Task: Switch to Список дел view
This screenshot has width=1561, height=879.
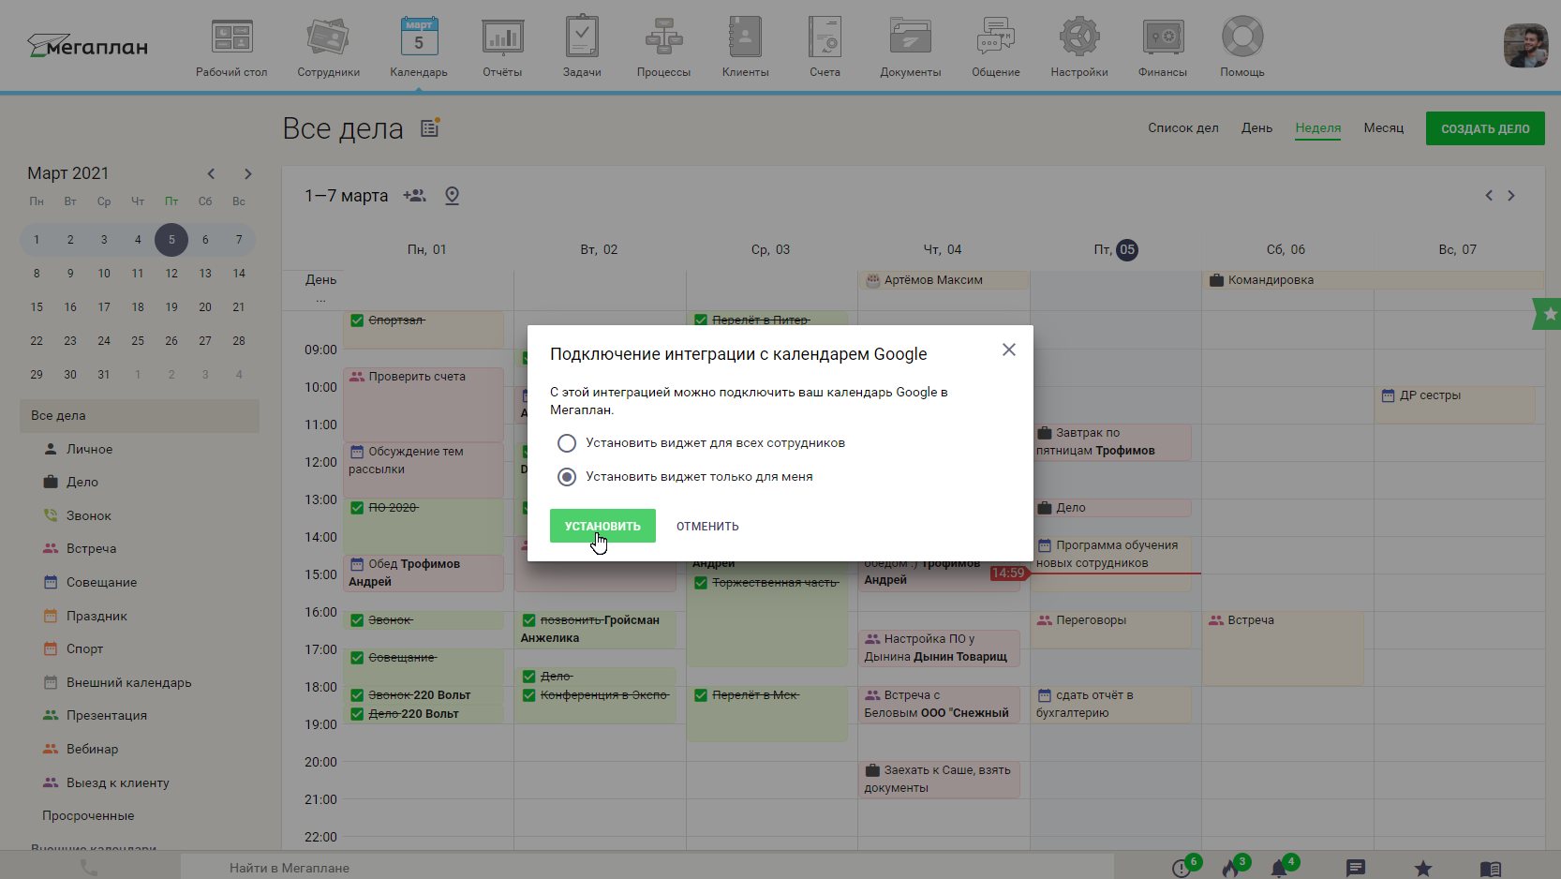Action: point(1183,128)
